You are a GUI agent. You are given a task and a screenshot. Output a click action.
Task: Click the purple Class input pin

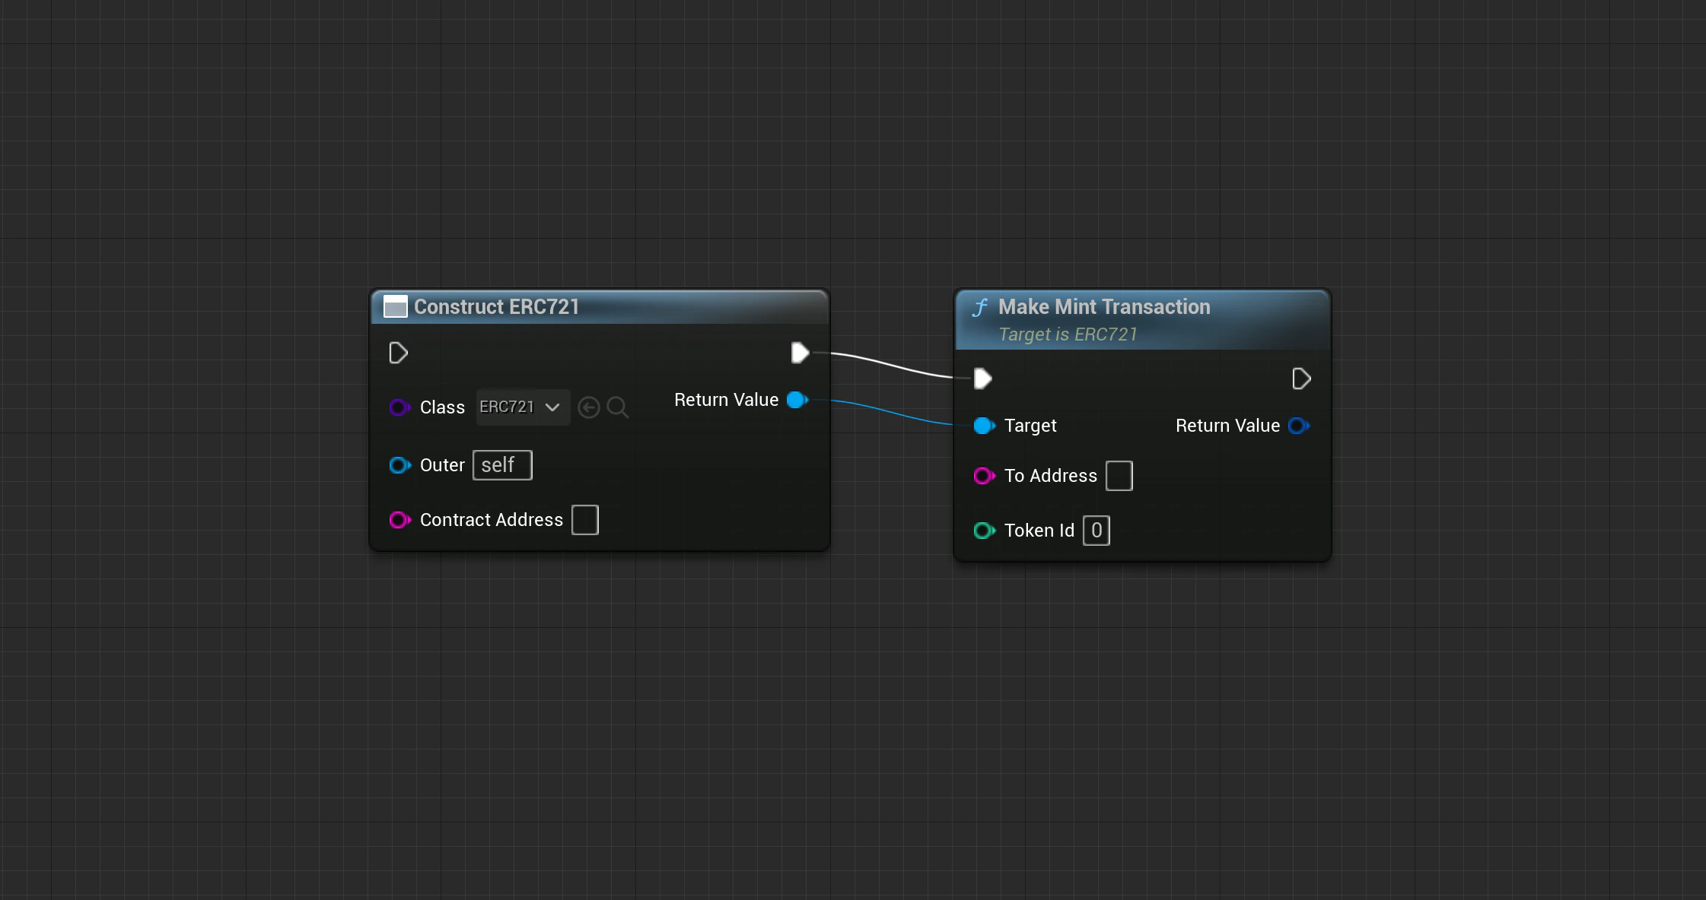tap(399, 407)
